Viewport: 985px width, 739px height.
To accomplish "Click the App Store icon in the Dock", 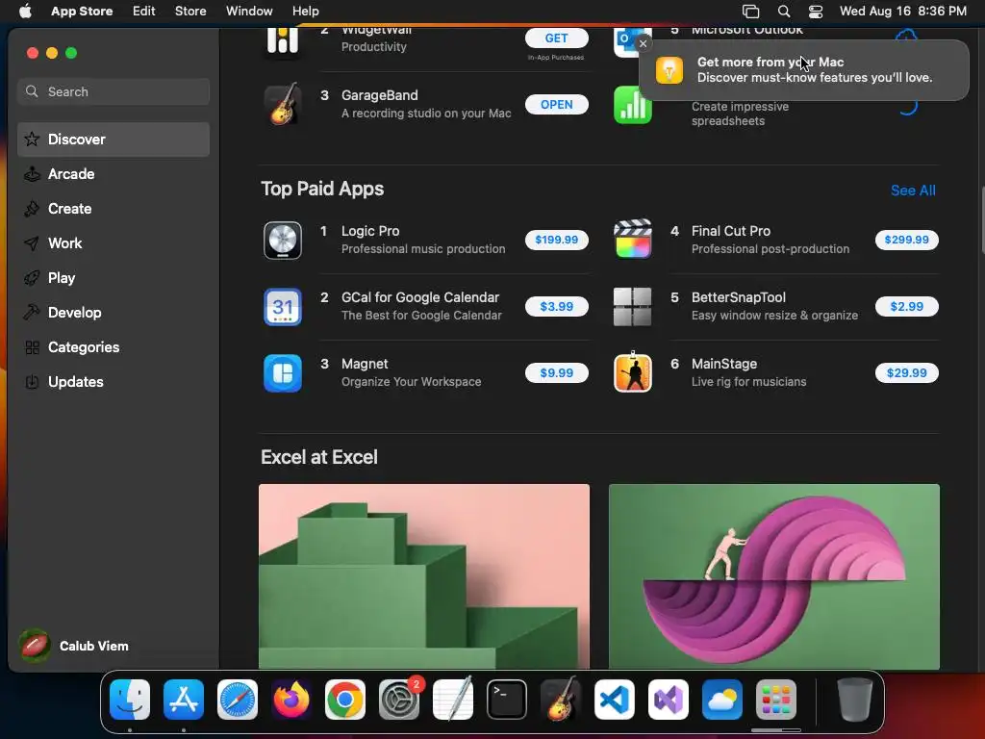I will [184, 700].
